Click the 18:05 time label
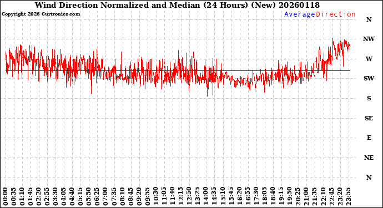The image size is (383, 208). click(x=264, y=197)
